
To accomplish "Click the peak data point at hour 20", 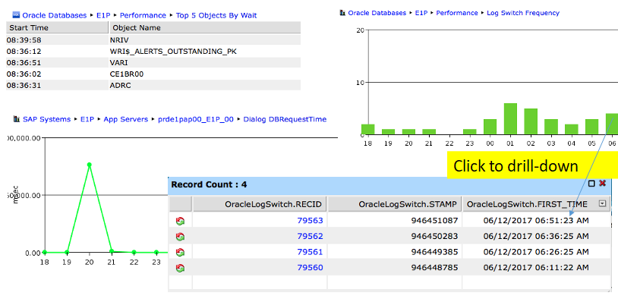I will click(90, 165).
